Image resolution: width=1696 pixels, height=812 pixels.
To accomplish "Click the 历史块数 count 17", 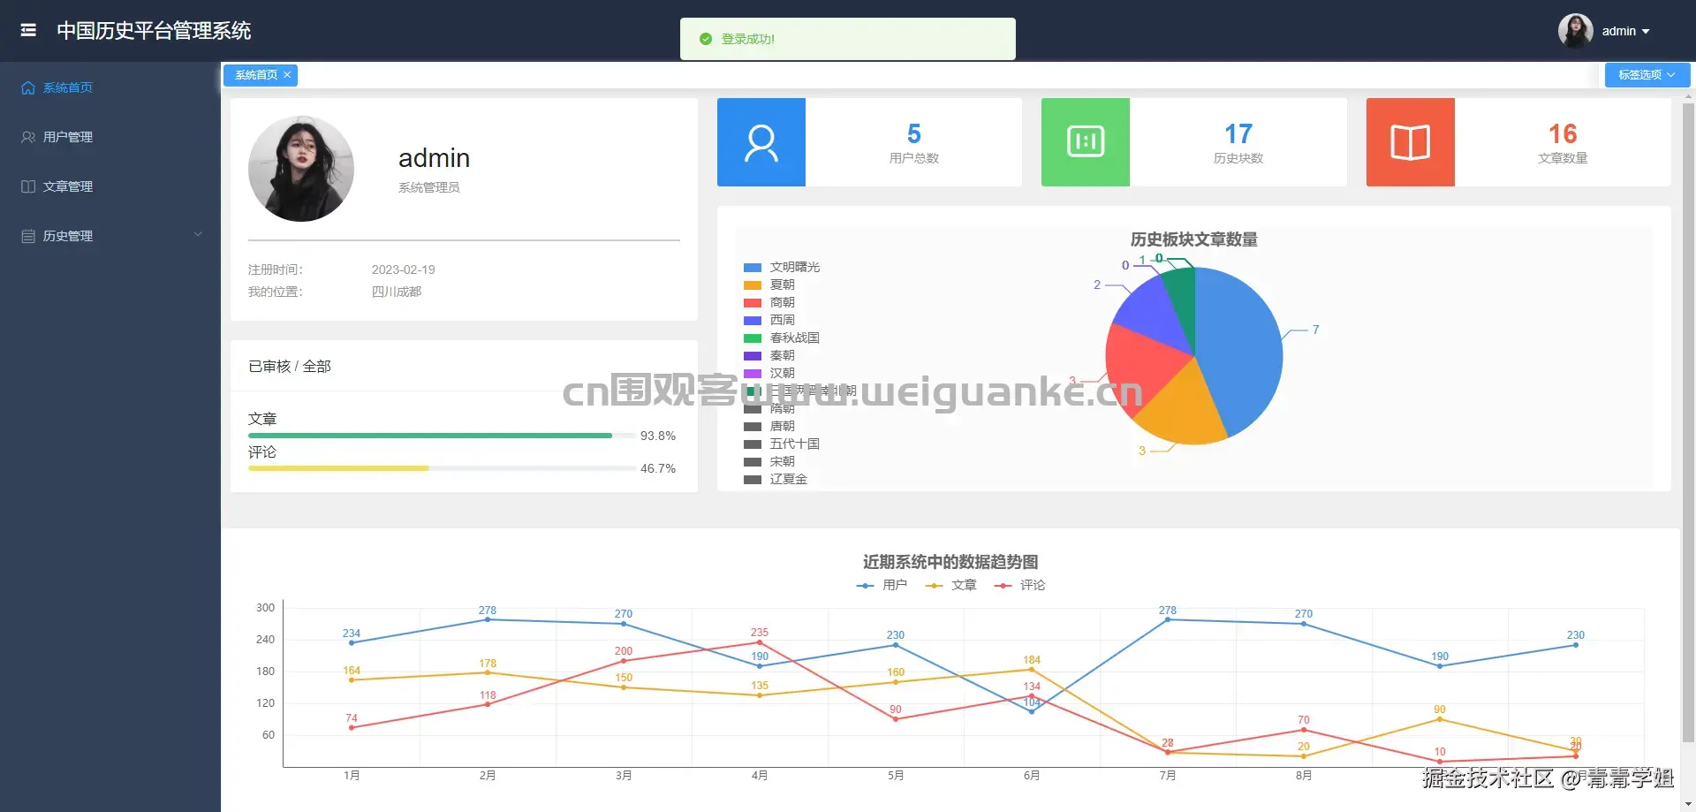I will click(1238, 133).
